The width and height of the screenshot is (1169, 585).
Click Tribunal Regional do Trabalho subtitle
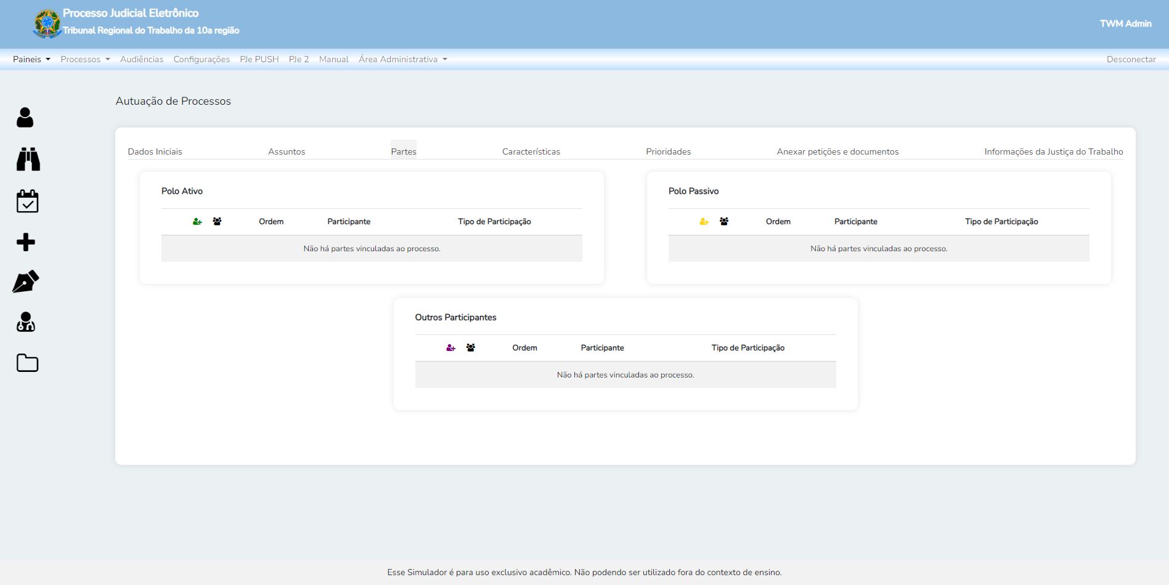click(151, 30)
